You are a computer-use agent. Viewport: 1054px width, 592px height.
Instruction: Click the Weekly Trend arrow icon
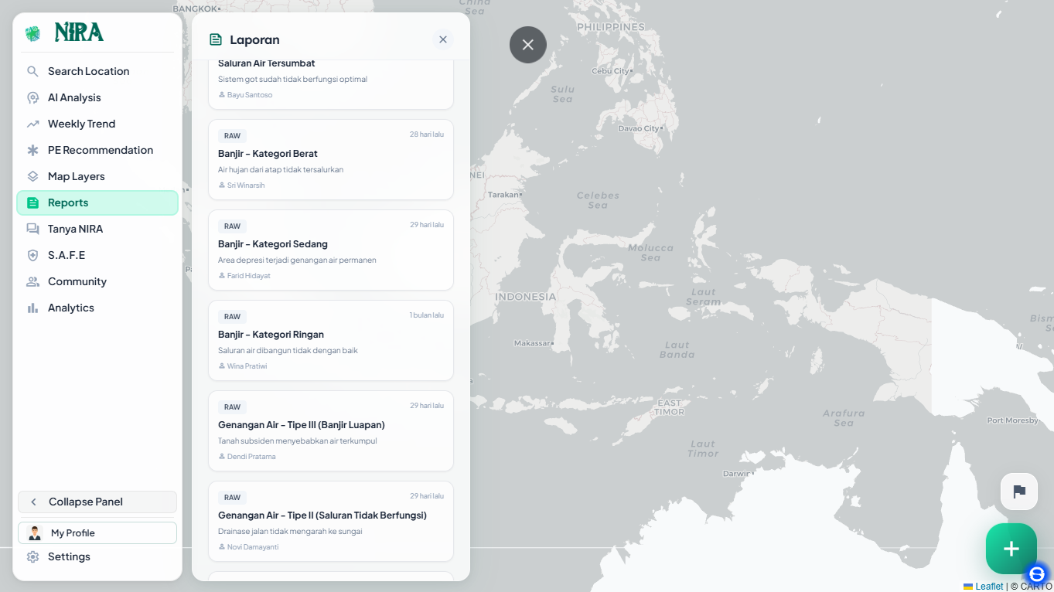pos(32,124)
